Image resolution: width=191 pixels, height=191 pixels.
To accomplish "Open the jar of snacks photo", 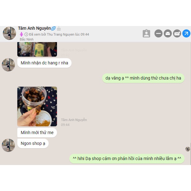I will [x=37, y=106].
